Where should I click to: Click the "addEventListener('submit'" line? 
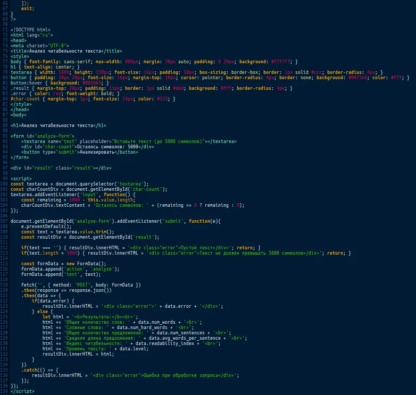coord(115,221)
